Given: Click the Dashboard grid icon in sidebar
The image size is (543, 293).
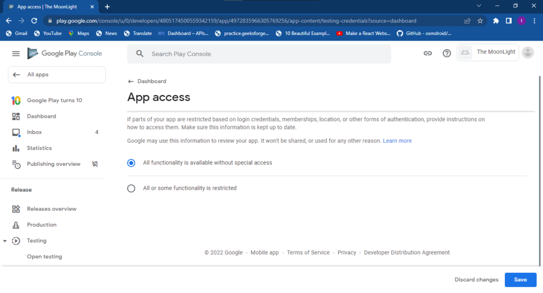Looking at the screenshot, I should [x=16, y=116].
